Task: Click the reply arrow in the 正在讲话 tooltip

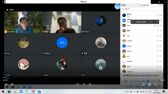Action: [x=157, y=22]
